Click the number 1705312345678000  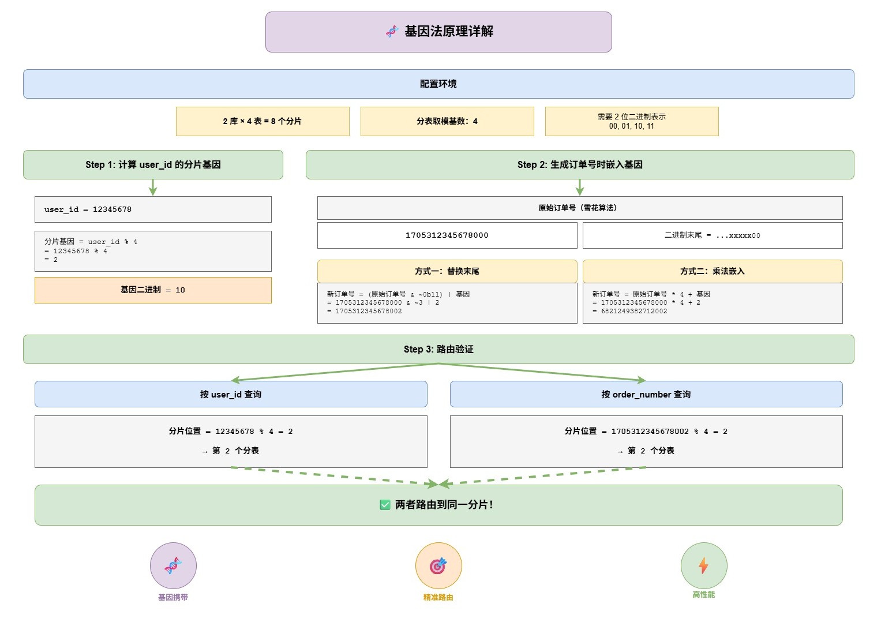[x=447, y=235]
